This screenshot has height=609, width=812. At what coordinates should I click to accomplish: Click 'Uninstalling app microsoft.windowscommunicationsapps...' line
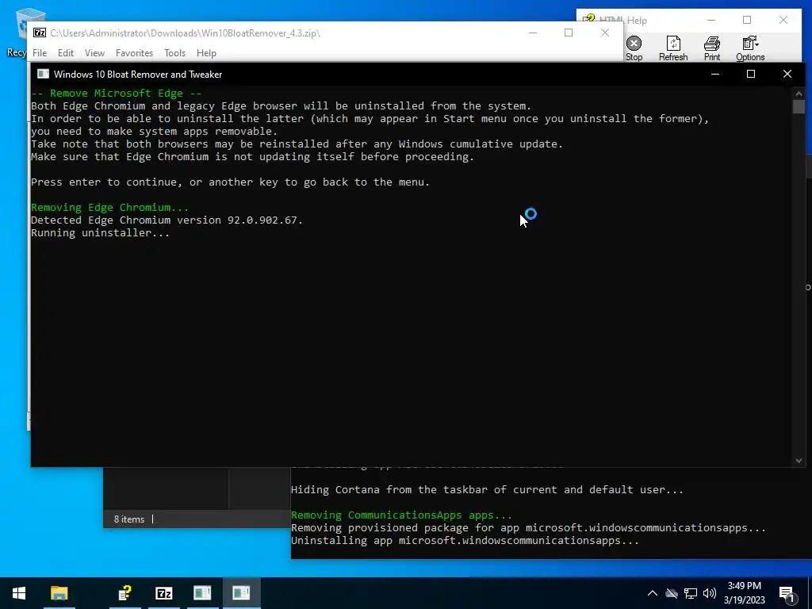[x=465, y=541]
